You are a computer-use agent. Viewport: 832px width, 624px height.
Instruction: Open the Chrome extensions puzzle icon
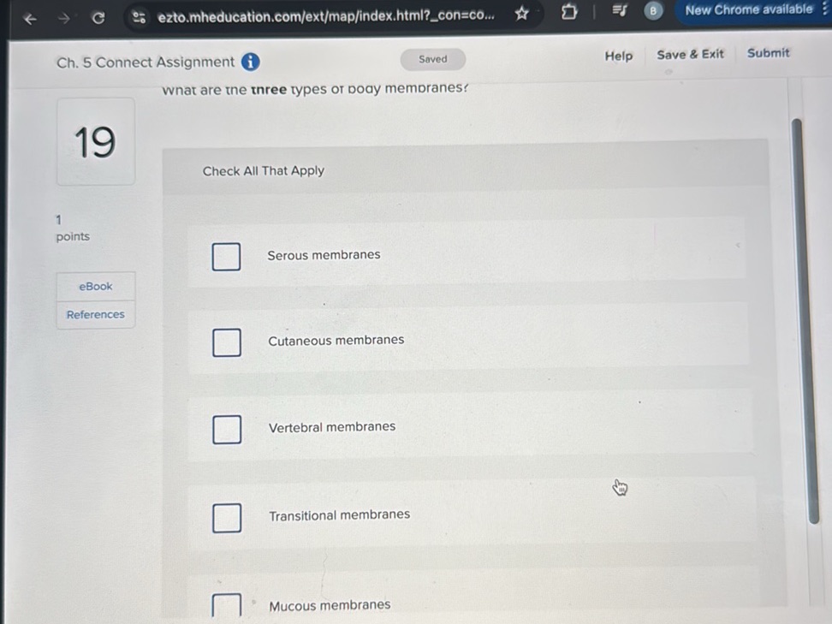click(x=568, y=13)
